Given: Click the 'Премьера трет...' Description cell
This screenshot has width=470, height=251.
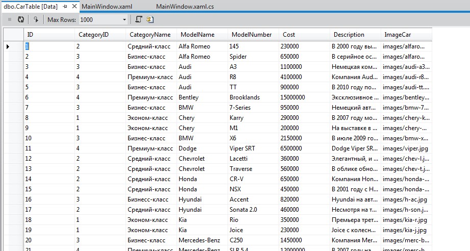Looking at the screenshot, I should [x=355, y=219].
